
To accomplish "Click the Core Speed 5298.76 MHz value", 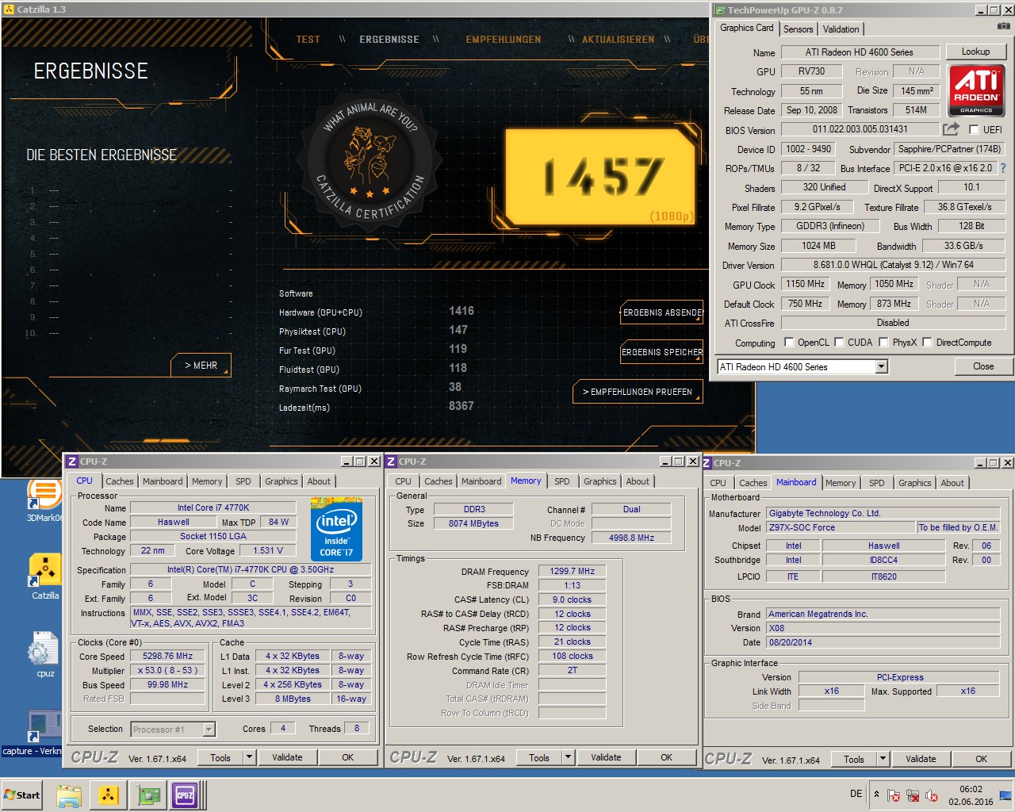I will pyautogui.click(x=167, y=656).
